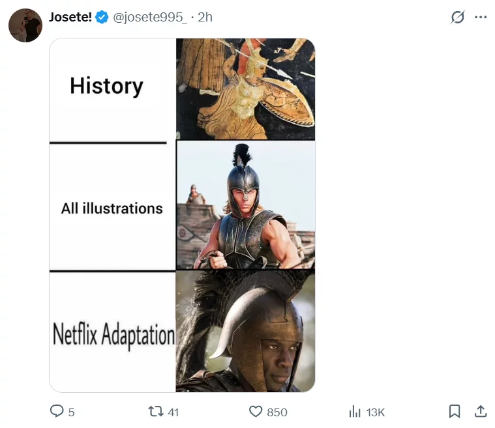This screenshot has height=428, width=495.
Task: Open the ancient vase painting panel
Action: [245, 88]
